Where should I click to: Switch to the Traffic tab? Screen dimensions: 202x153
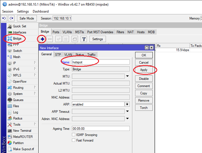tap(91, 55)
